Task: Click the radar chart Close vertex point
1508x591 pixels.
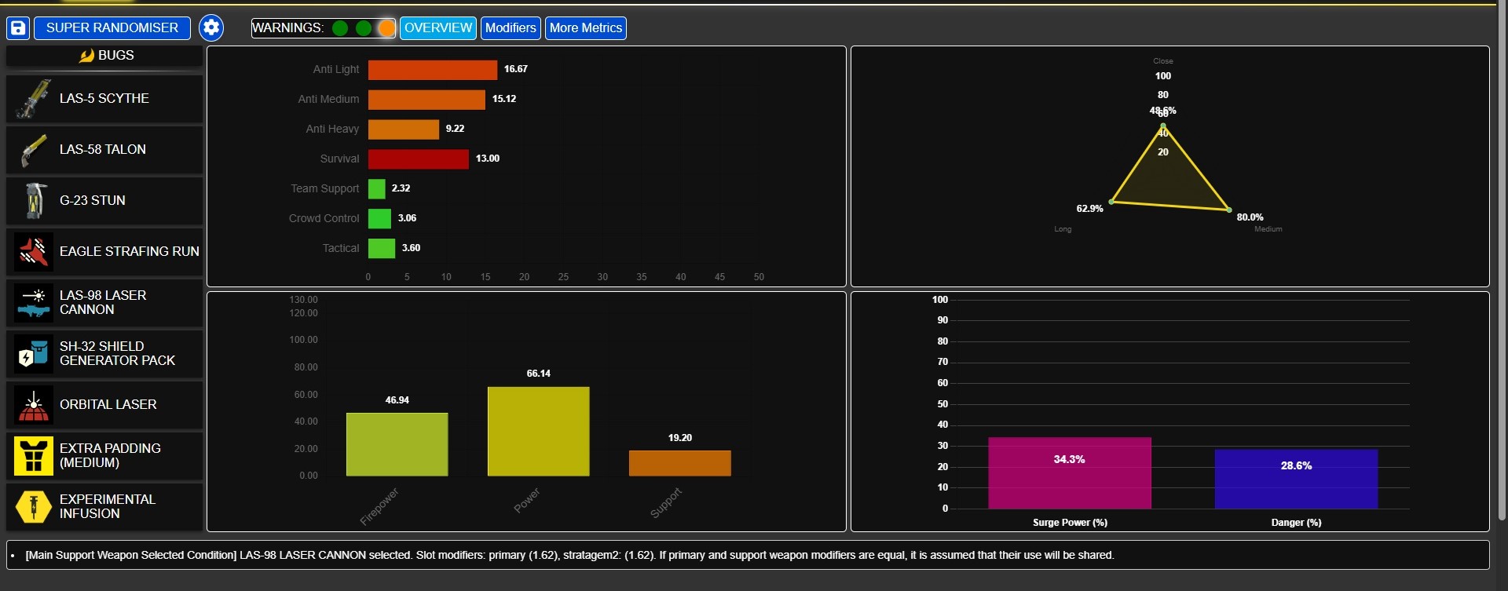Action: (1163, 126)
